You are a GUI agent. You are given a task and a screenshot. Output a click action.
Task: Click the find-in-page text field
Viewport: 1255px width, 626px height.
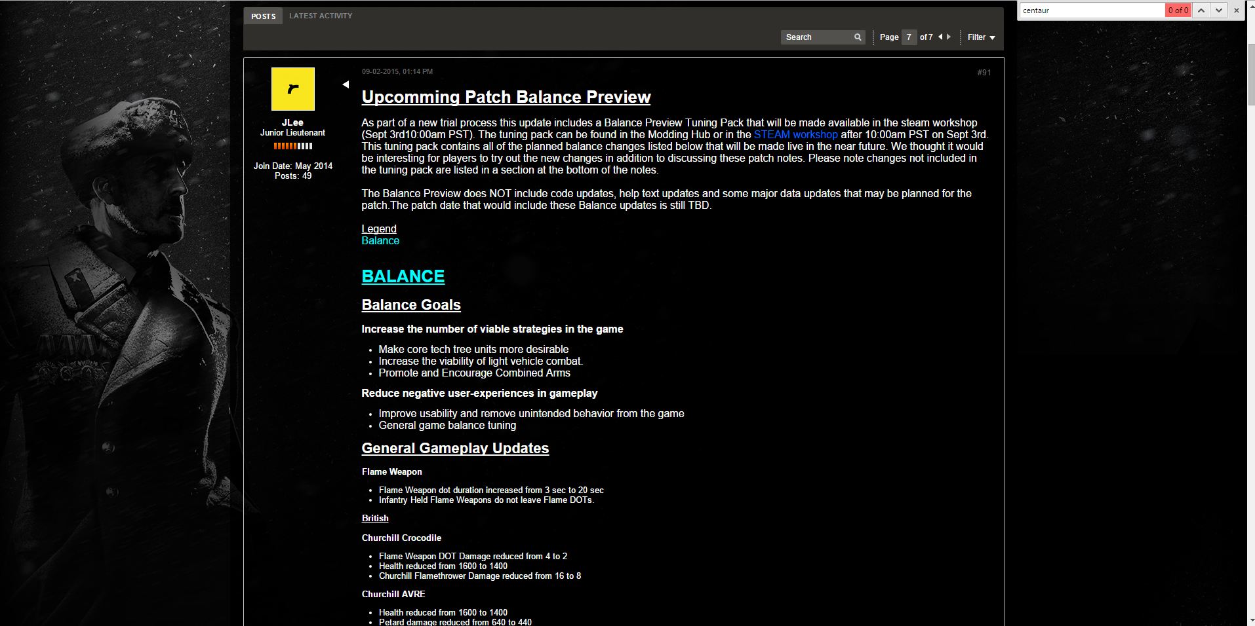(1092, 10)
